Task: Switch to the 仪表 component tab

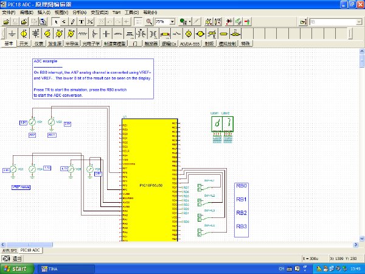Action: point(39,44)
